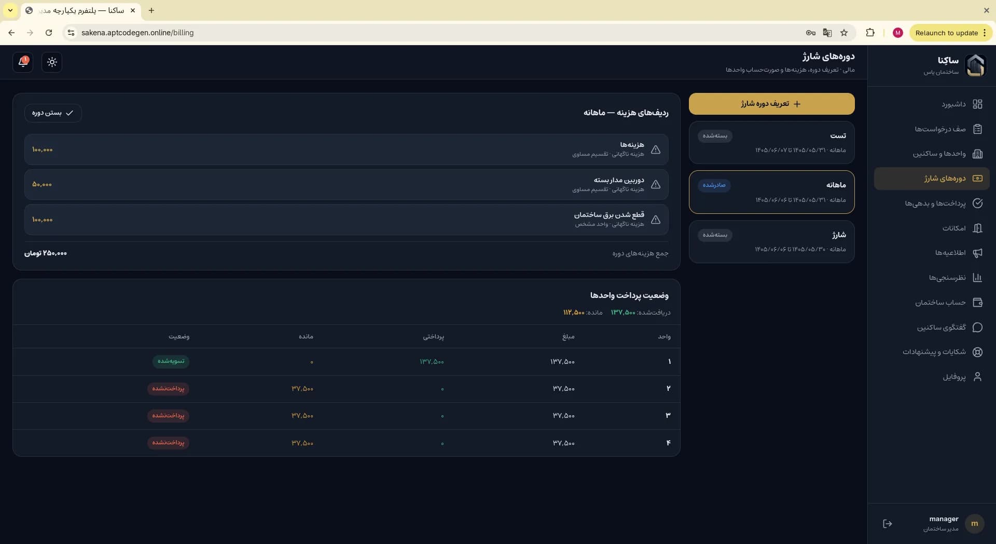Viewport: 996px width, 544px height.
Task: Select the ماهانه charge period card
Action: [772, 192]
